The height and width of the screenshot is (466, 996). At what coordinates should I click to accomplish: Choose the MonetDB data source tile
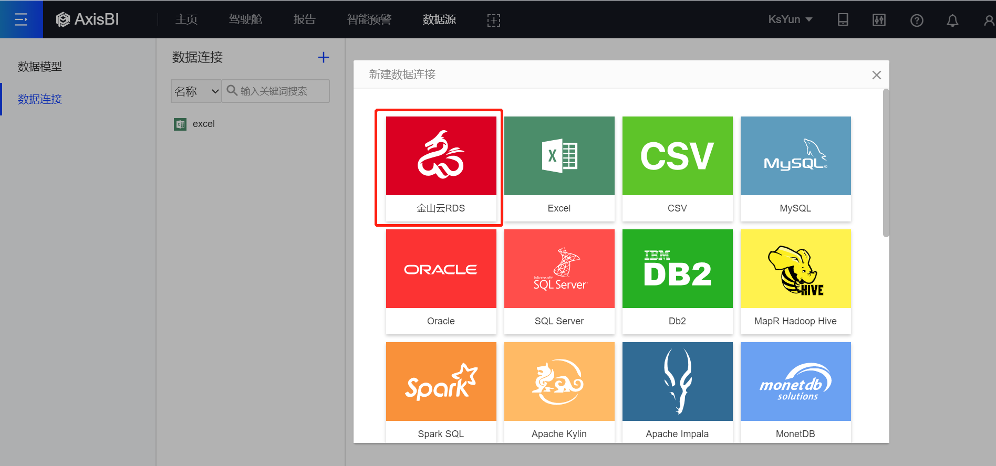[x=795, y=393]
